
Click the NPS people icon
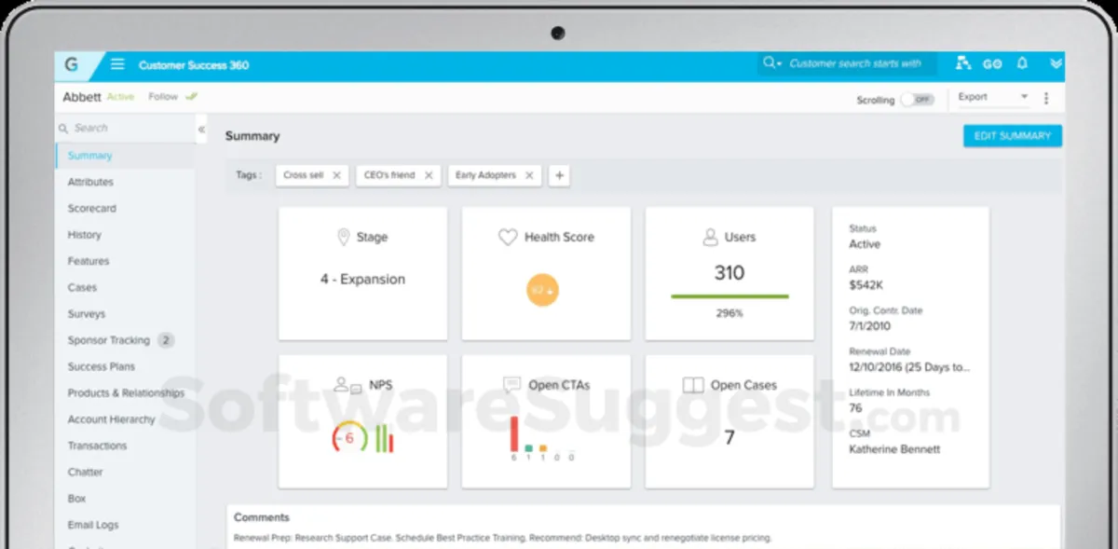click(x=348, y=385)
